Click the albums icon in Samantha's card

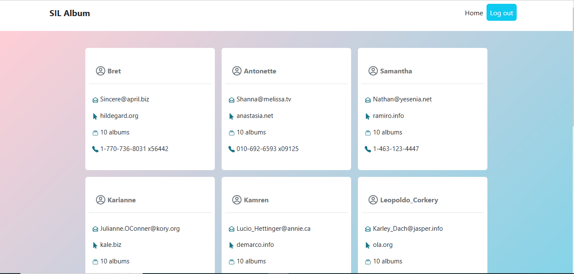click(368, 133)
